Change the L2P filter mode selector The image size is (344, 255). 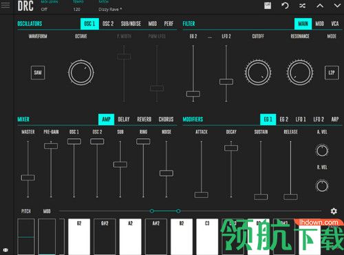pyautogui.click(x=332, y=73)
